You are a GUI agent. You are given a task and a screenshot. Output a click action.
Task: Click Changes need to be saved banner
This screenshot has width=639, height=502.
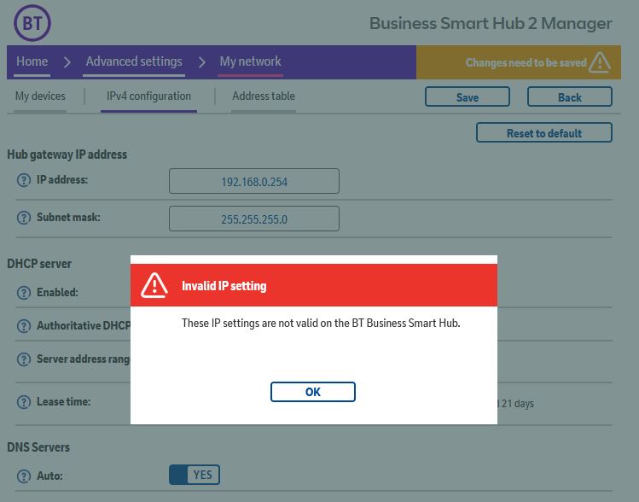coord(519,62)
